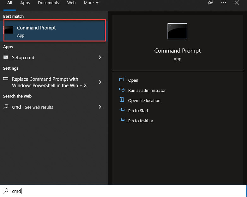Click the Command Prompt title in preview pane

(178, 51)
